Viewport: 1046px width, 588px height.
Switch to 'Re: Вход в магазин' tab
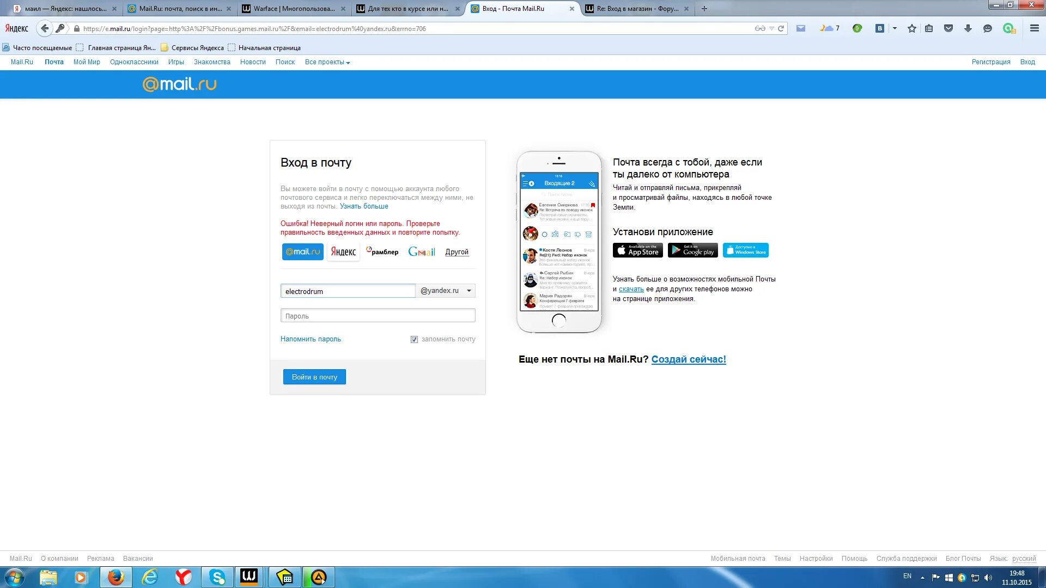637,9
